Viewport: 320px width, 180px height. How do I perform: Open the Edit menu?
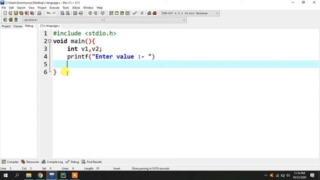pos(11,7)
